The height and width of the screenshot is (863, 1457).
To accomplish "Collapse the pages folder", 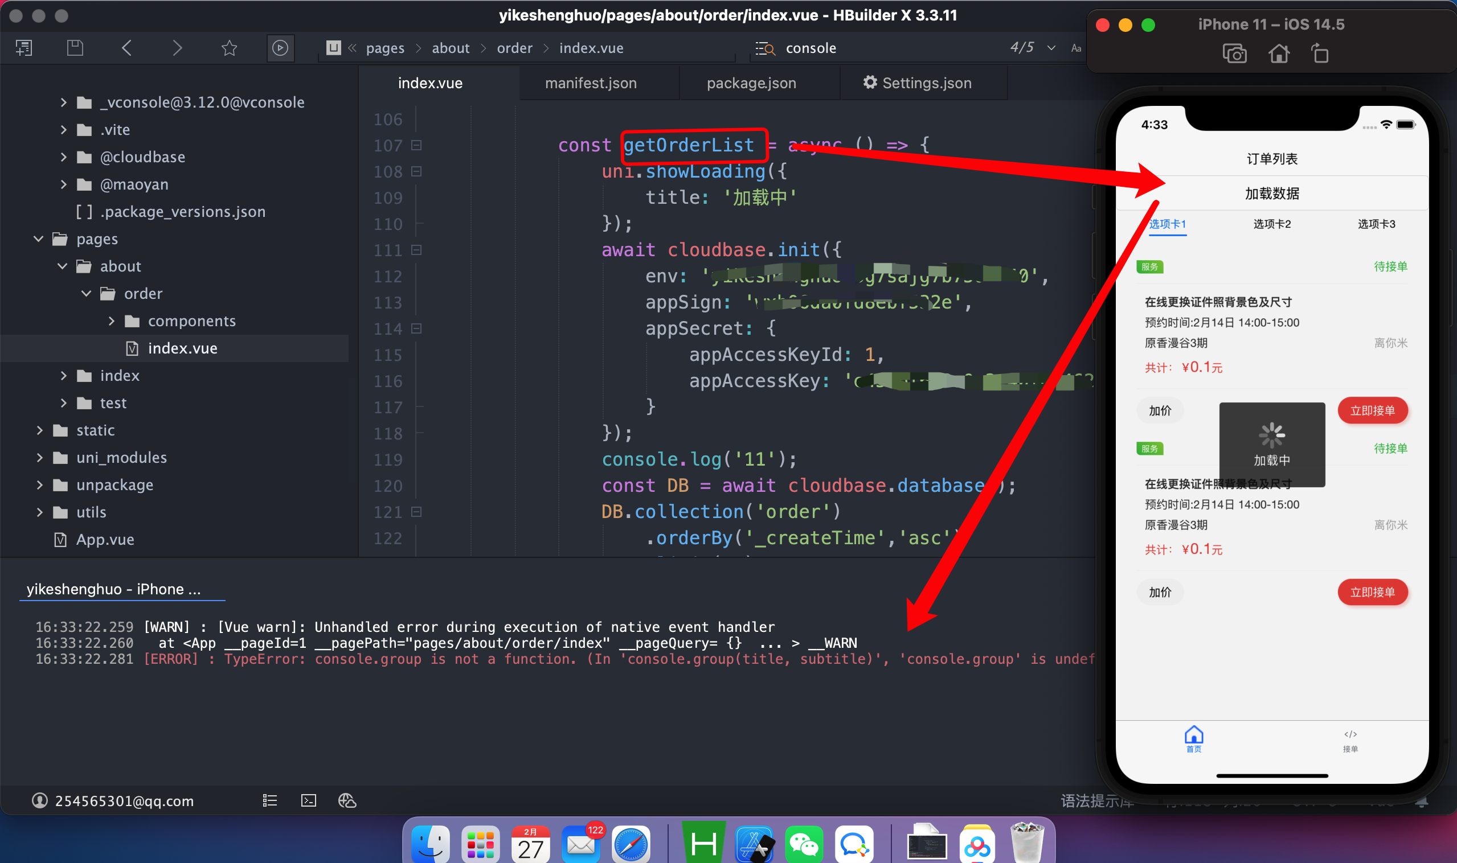I will click(39, 239).
